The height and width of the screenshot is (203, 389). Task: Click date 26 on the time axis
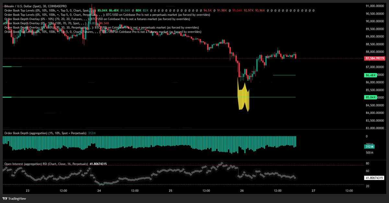point(242,191)
